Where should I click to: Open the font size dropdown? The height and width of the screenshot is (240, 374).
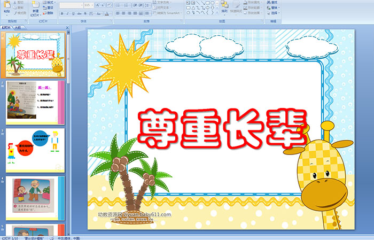tap(93, 5)
